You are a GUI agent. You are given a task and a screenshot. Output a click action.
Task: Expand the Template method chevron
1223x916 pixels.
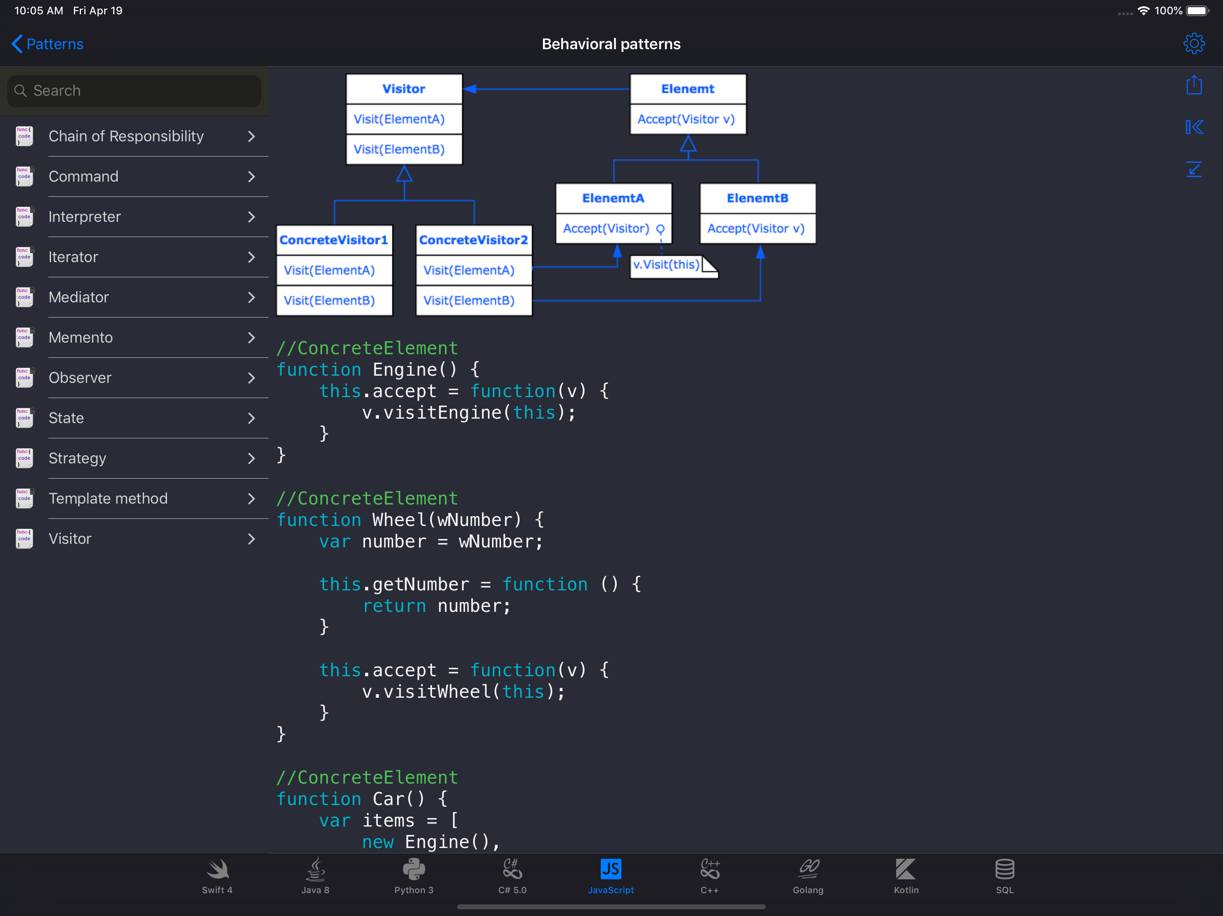[252, 498]
